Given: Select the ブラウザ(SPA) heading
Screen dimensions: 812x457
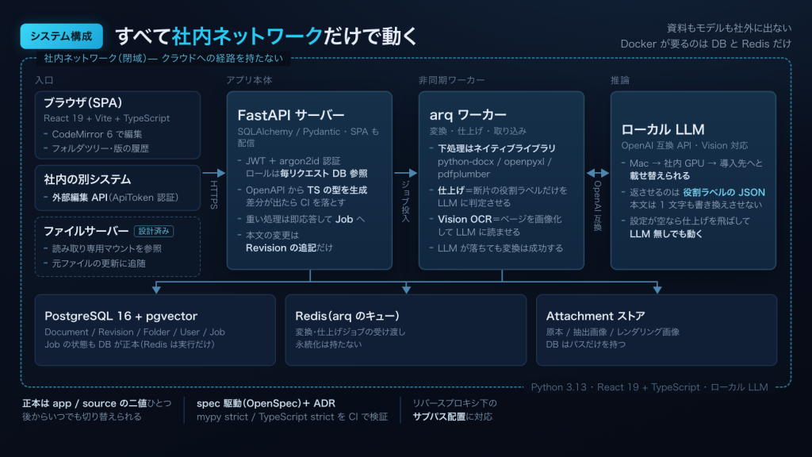Looking at the screenshot, I should [x=82, y=102].
